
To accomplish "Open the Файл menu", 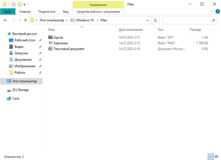I will click(x=8, y=12).
